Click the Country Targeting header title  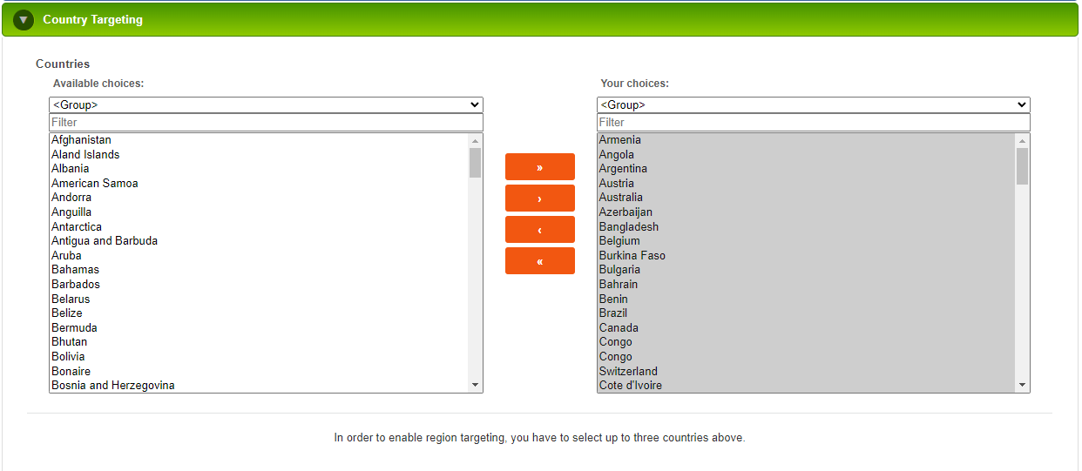92,19
